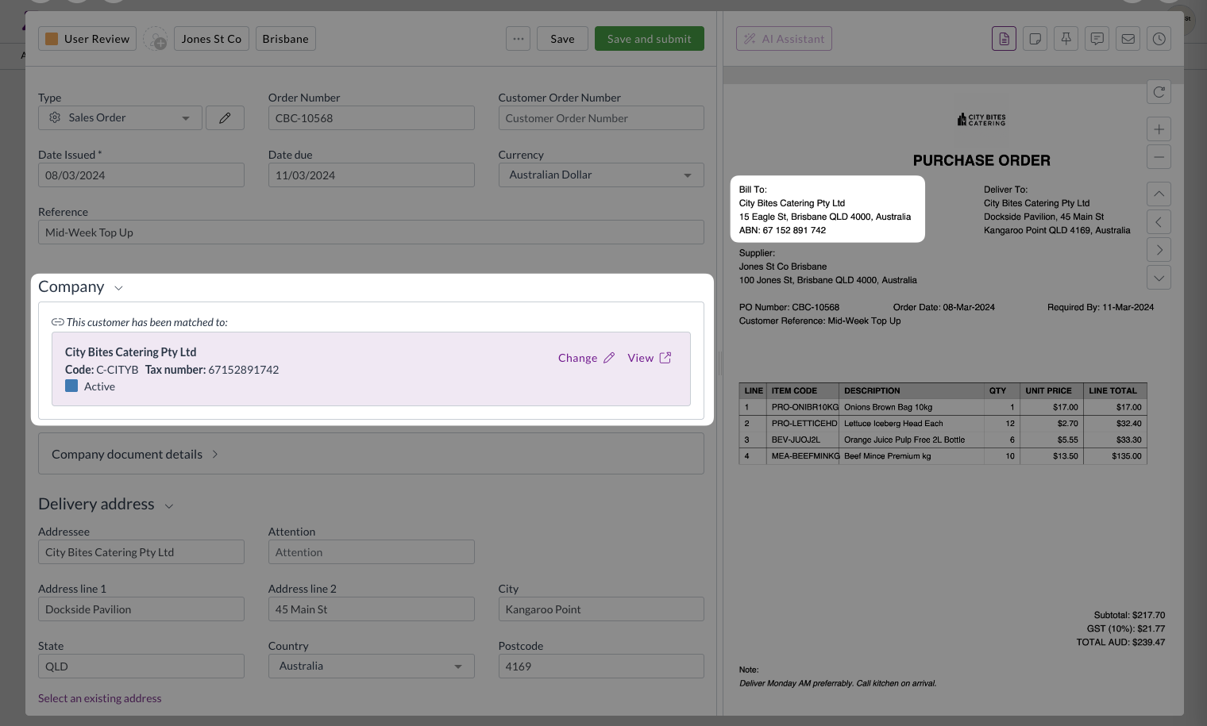1207x726 pixels.
Task: Open the notes sticky icon
Action: tap(1035, 39)
